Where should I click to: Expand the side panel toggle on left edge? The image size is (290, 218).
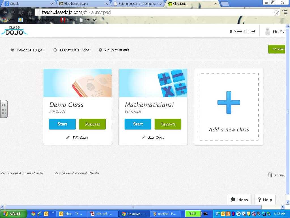pyautogui.click(x=4, y=109)
